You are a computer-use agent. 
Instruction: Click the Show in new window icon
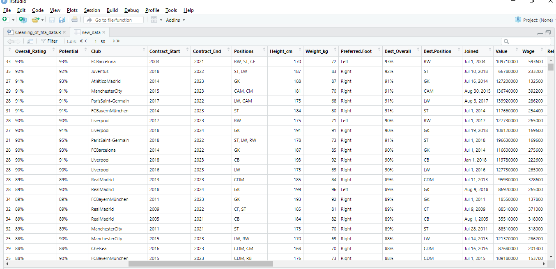[30, 41]
